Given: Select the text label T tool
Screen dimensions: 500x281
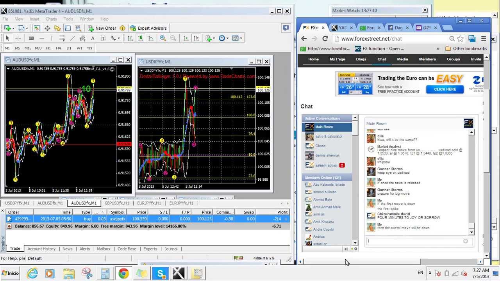Looking at the screenshot, I should point(103,38).
